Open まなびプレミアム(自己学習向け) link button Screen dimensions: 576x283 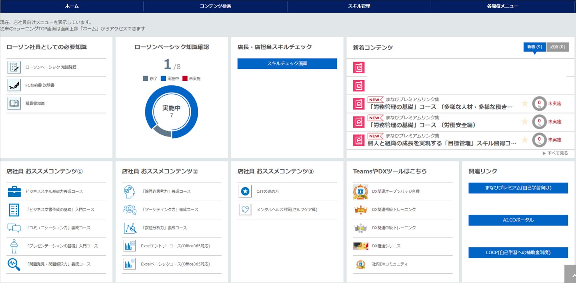[518, 188]
